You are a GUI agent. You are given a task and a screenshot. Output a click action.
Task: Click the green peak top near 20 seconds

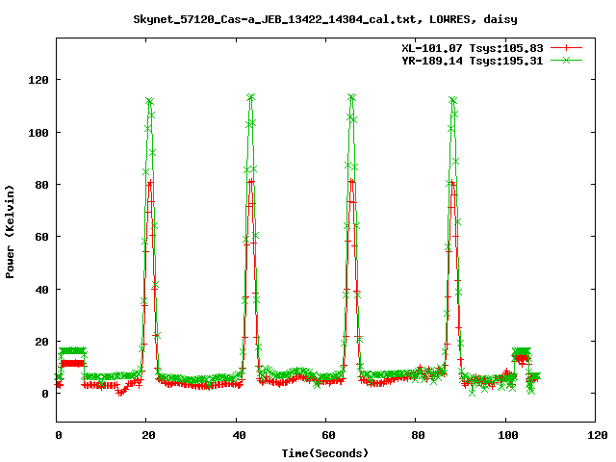coord(149,101)
